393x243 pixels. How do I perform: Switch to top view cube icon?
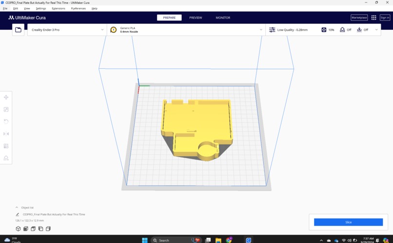coord(33,229)
